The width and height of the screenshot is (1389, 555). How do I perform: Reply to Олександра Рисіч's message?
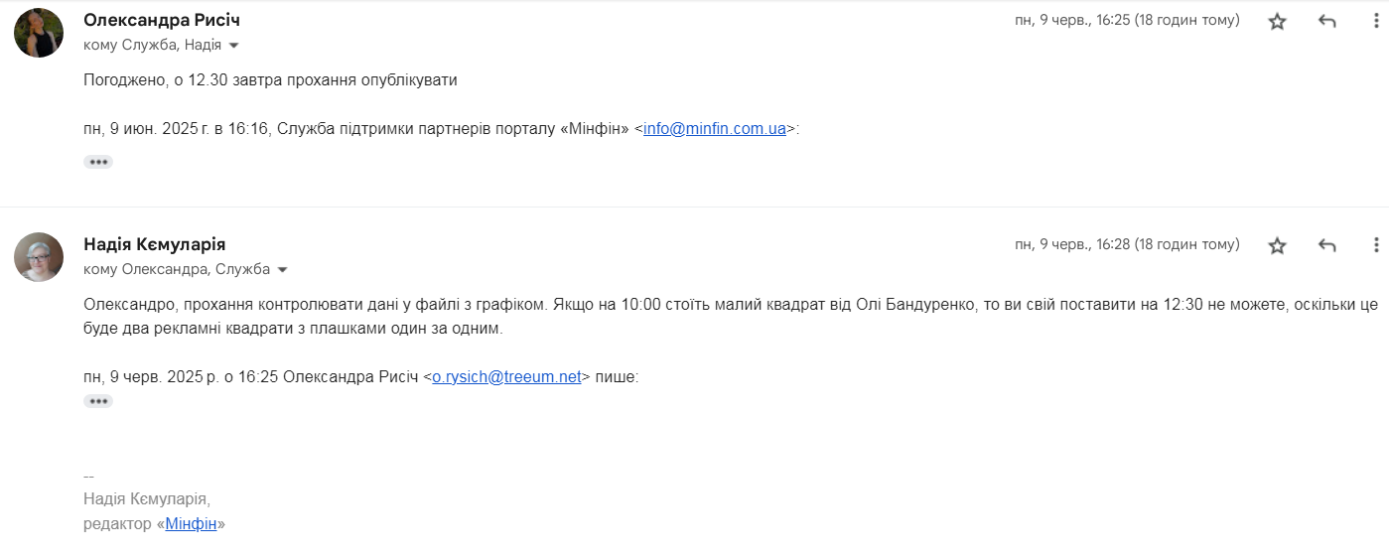pos(1327,21)
